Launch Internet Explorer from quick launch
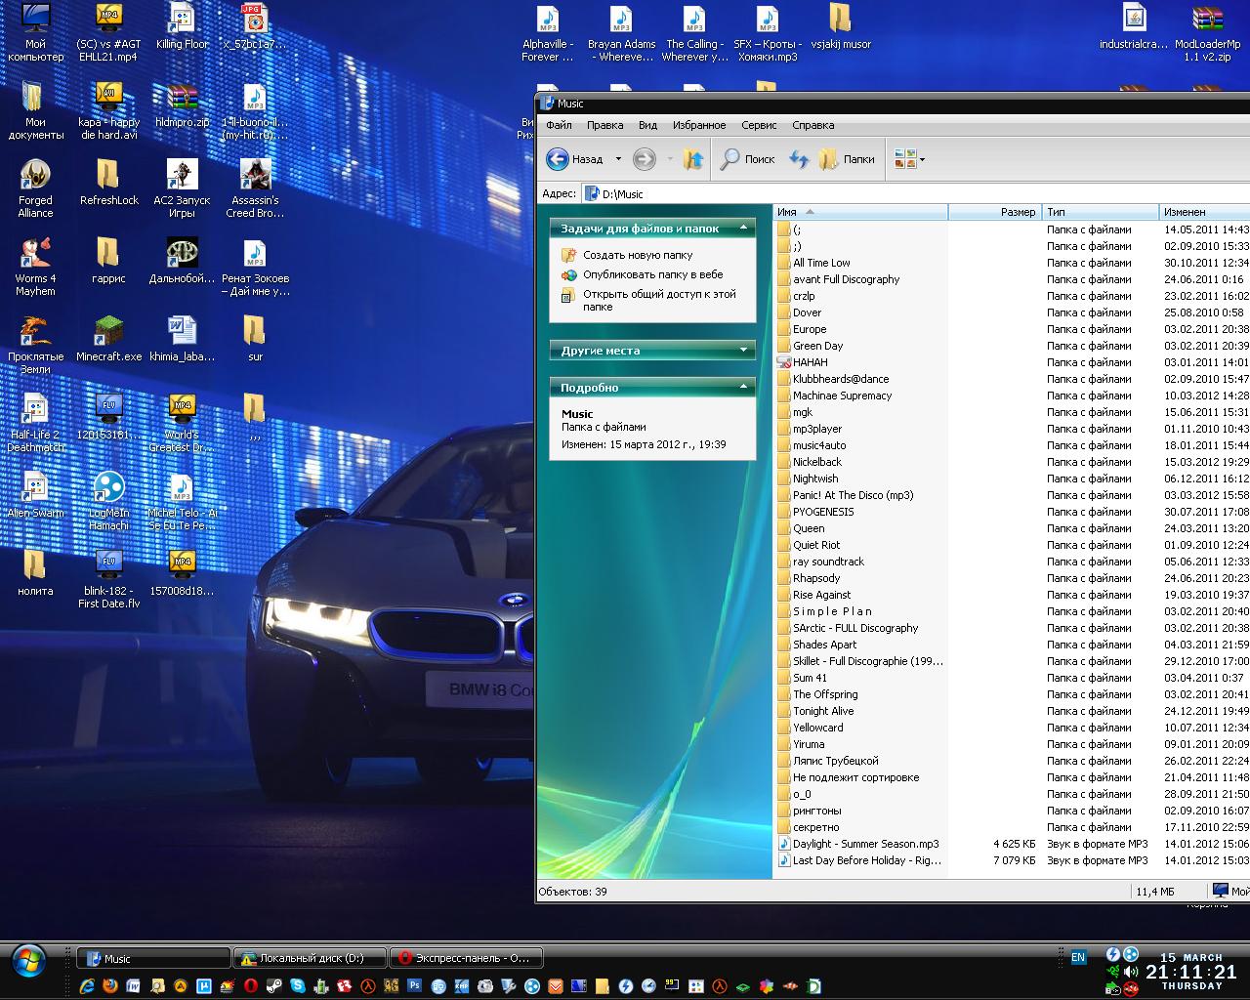The height and width of the screenshot is (1000, 1250). click(x=87, y=986)
